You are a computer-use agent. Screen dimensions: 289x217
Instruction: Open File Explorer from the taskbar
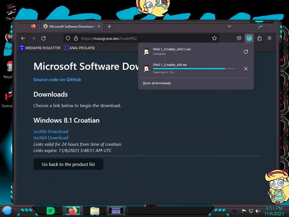tap(95, 211)
